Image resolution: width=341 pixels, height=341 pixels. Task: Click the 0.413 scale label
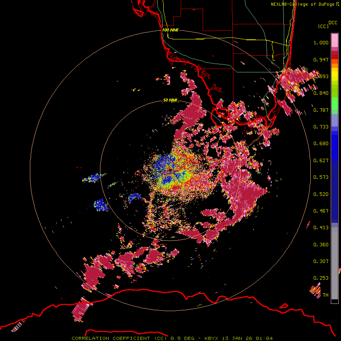[321, 228]
